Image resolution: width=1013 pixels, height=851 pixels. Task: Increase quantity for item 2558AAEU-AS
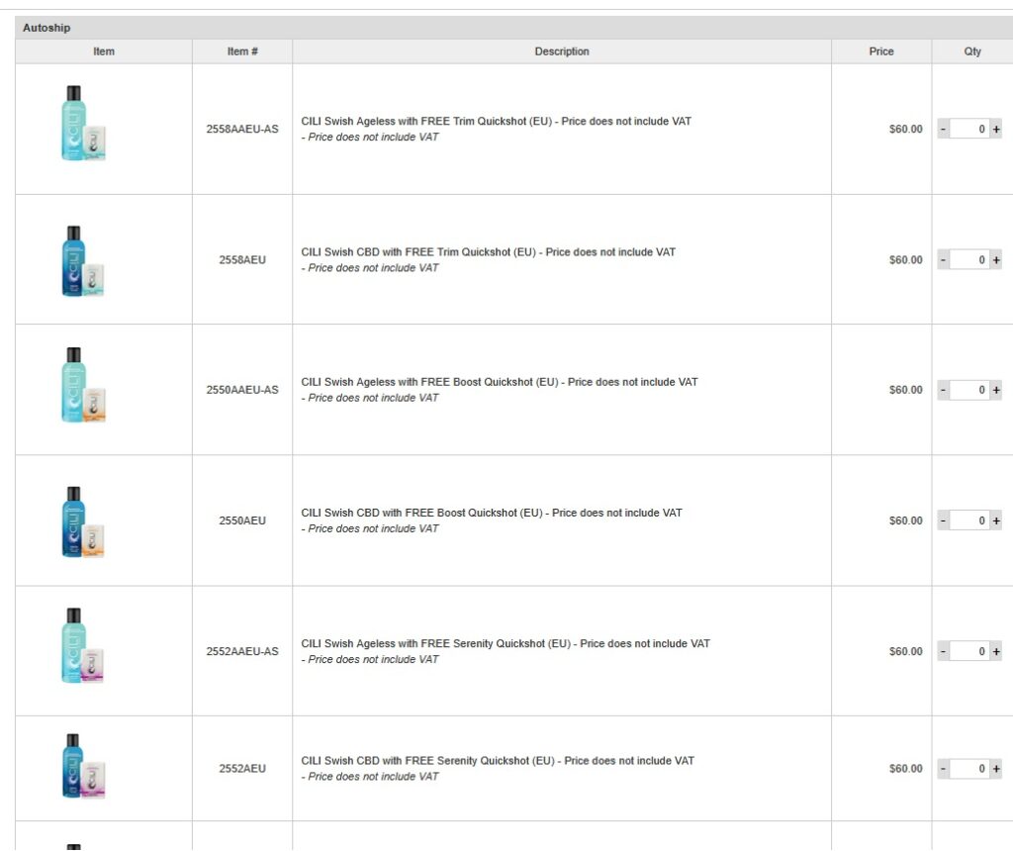pyautogui.click(x=995, y=130)
